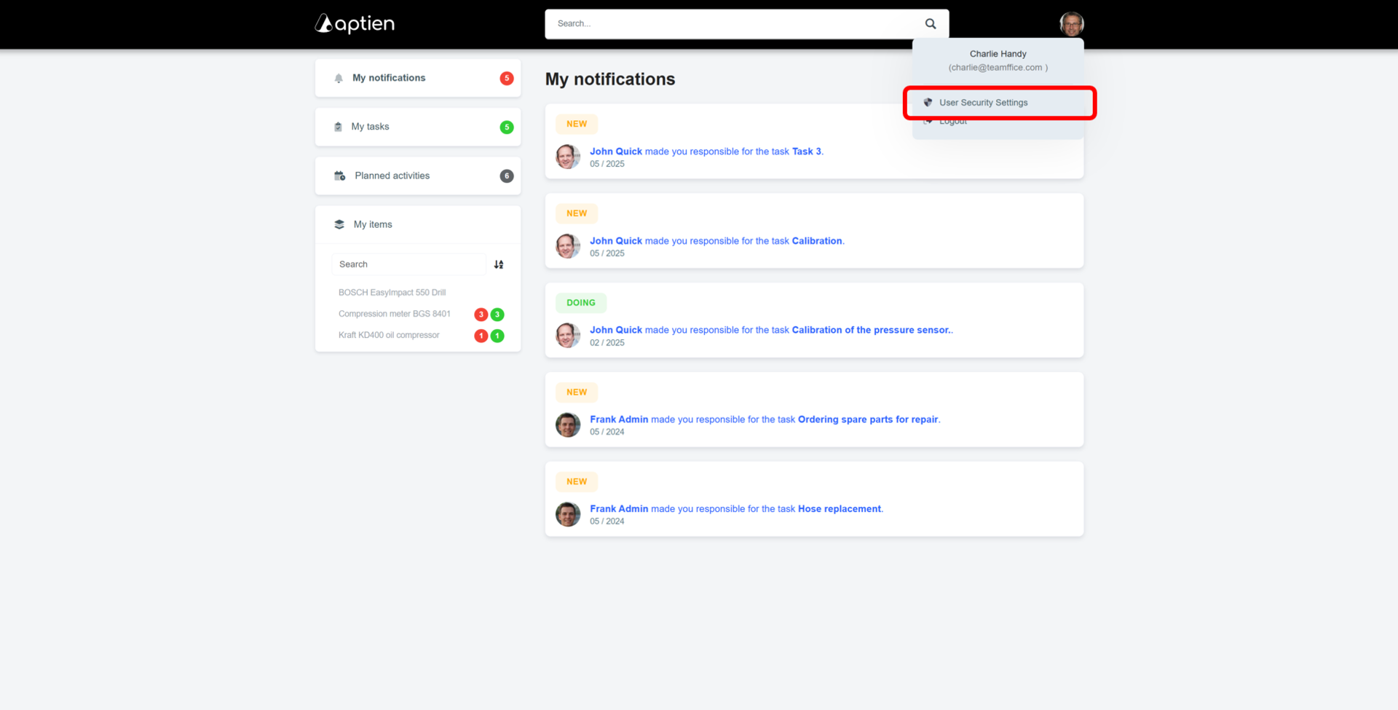
Task: Click Frank Admin's avatar on Ordering spare parts
Action: 568,425
